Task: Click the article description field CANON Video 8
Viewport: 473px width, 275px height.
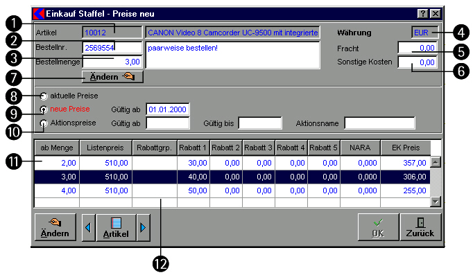Action: [x=232, y=33]
